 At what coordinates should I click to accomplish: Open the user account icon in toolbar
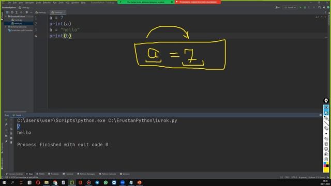(277, 7)
